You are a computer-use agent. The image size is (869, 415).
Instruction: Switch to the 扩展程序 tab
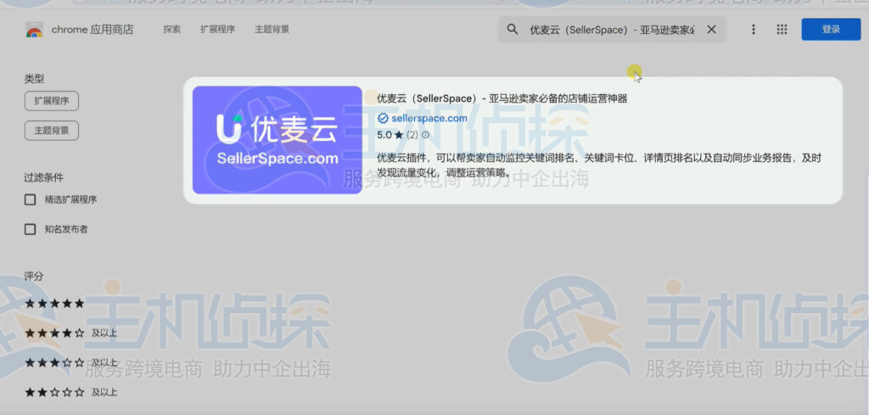coord(218,30)
